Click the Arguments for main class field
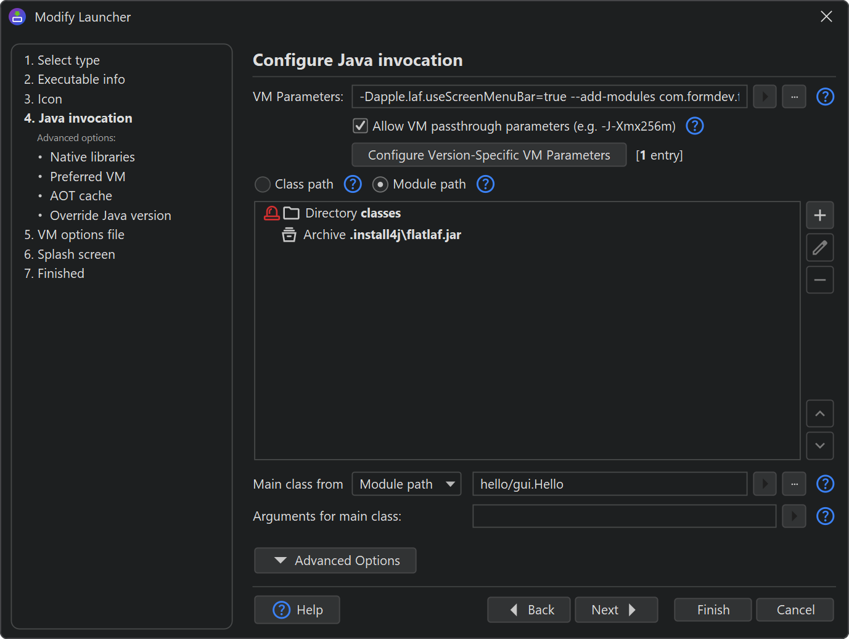The width and height of the screenshot is (849, 639). [624, 516]
